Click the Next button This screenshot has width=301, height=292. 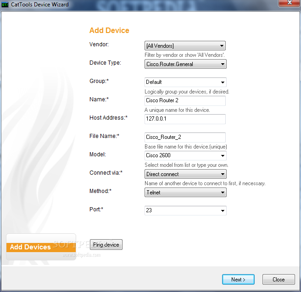point(238,279)
